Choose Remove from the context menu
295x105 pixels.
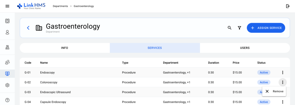point(274,91)
